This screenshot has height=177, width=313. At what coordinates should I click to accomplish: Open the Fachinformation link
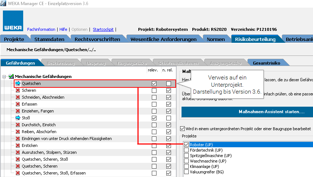[41, 29]
